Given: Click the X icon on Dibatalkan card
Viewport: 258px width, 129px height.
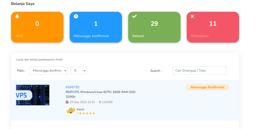Looking at the screenshot, I should pyautogui.click(x=192, y=16).
